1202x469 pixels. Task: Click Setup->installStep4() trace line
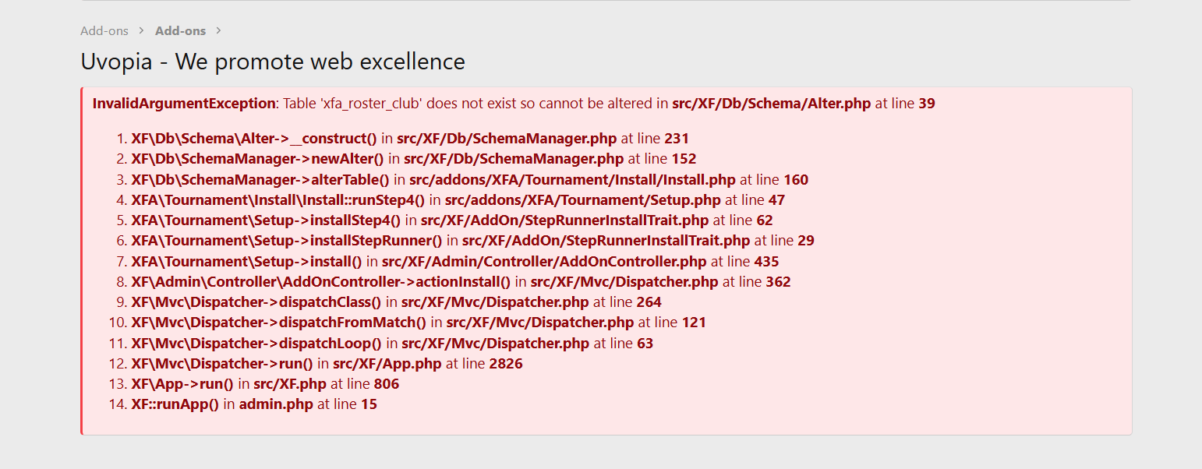point(452,220)
